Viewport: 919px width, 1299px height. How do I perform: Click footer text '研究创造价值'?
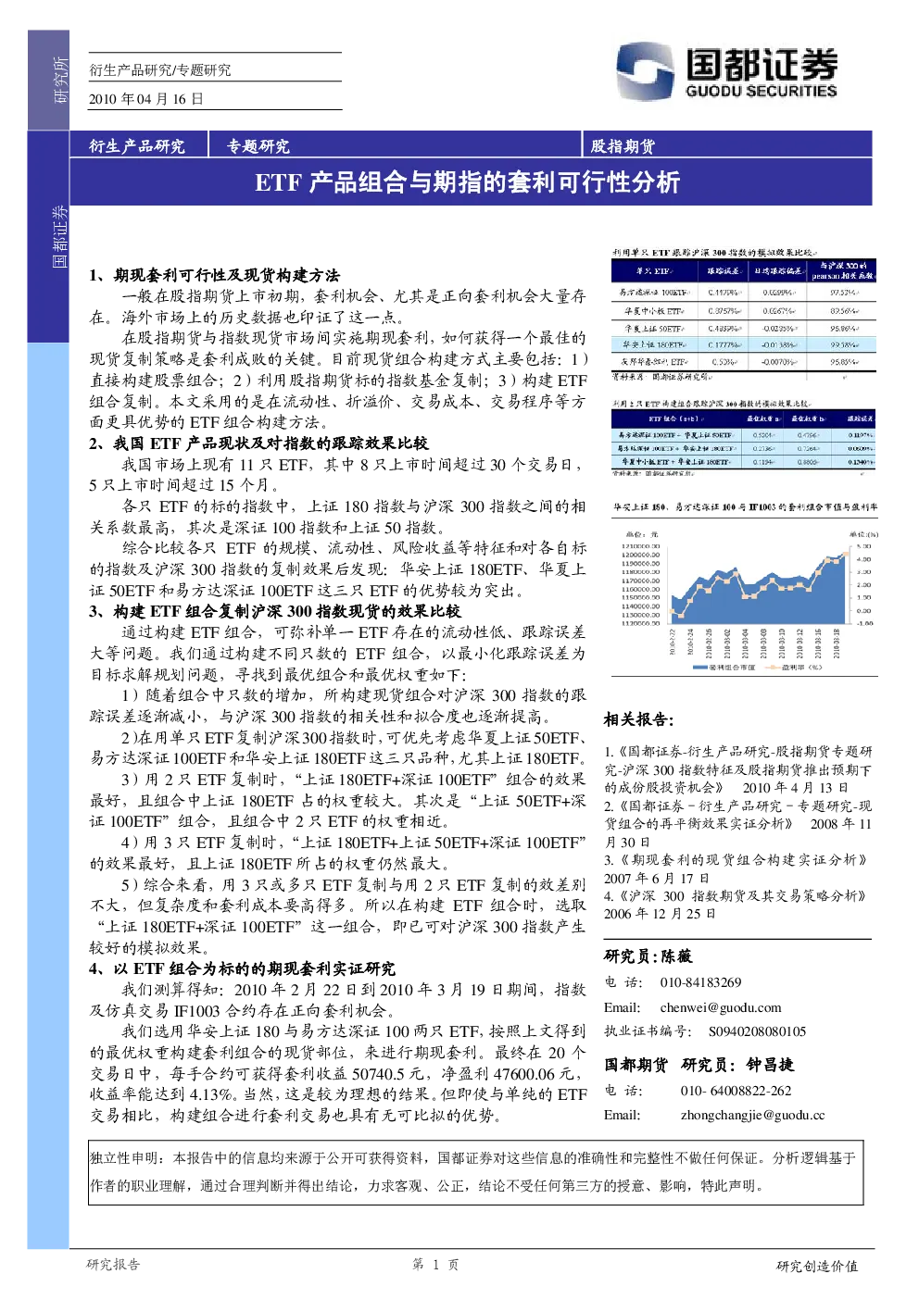[817, 1266]
